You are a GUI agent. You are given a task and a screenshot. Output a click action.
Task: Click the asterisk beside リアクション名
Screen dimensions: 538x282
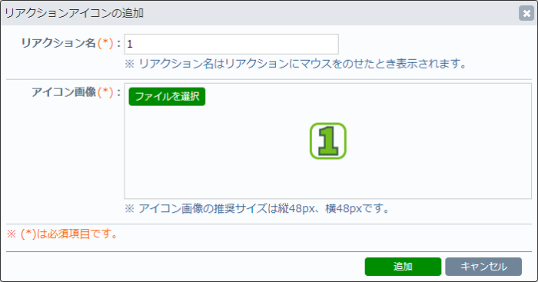[105, 43]
